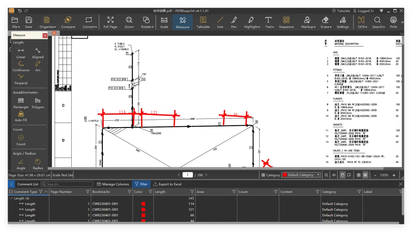Choose the Aligned measurement tool
This screenshot has height=232, width=412.
pos(37,53)
